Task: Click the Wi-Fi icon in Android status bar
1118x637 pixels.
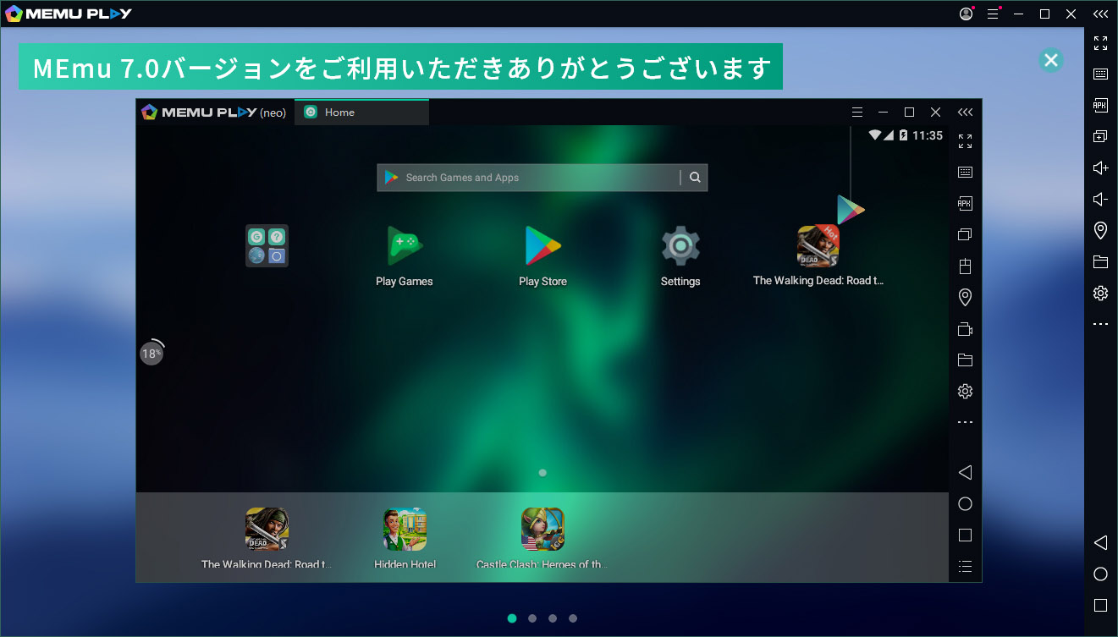Action: [x=875, y=135]
